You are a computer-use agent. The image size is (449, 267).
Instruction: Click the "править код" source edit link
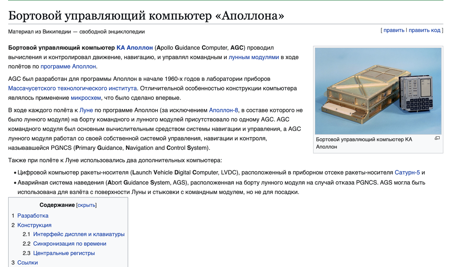(424, 30)
